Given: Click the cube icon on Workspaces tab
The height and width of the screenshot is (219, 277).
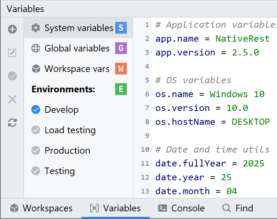Looking at the screenshot, I should coord(14,208).
